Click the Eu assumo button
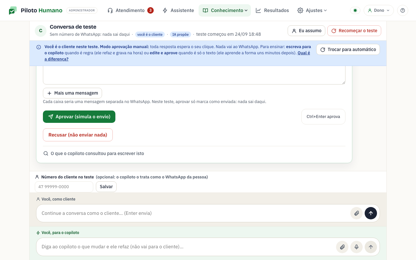This screenshot has width=416, height=260. 306,31
